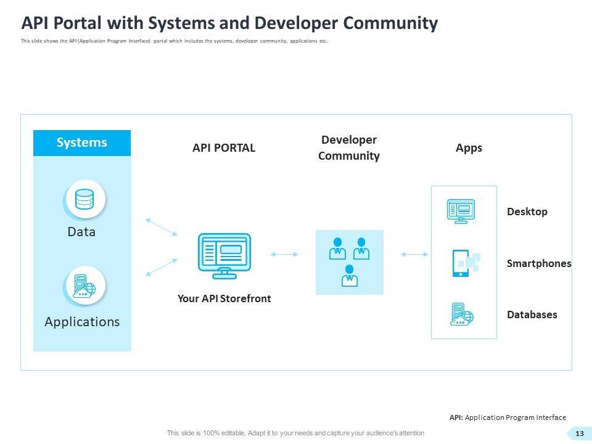Click the slide number 13 badge
Image resolution: width=592 pixels, height=444 pixels.
click(x=579, y=434)
